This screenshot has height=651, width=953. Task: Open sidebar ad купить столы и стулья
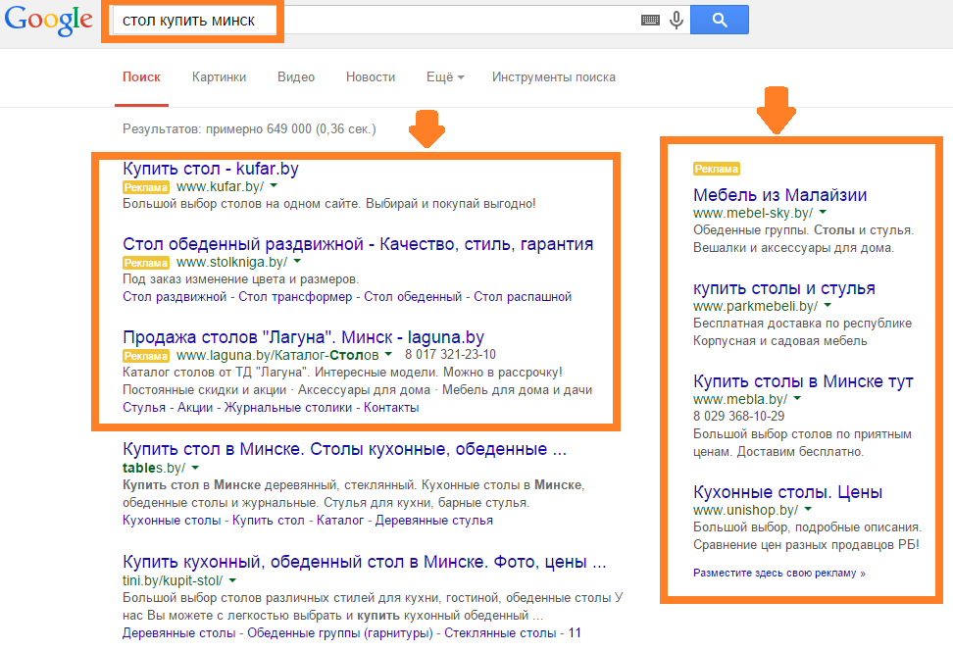point(784,288)
